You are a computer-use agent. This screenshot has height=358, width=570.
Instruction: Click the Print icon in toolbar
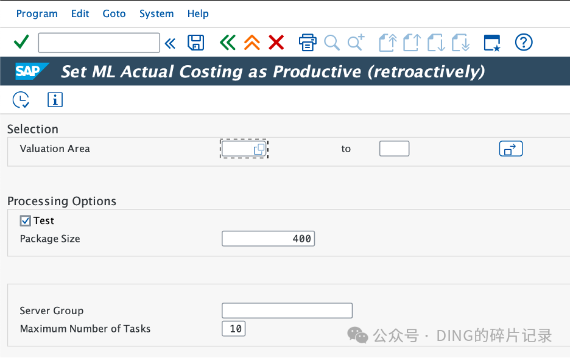[308, 43]
